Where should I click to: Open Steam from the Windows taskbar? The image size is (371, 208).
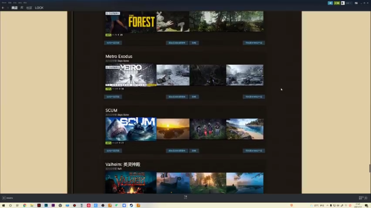(x=131, y=206)
